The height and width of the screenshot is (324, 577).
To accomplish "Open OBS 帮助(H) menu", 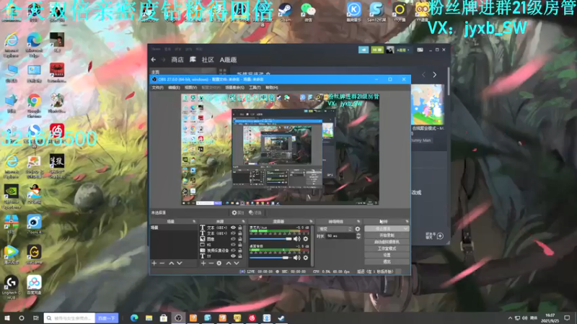I will [x=272, y=87].
